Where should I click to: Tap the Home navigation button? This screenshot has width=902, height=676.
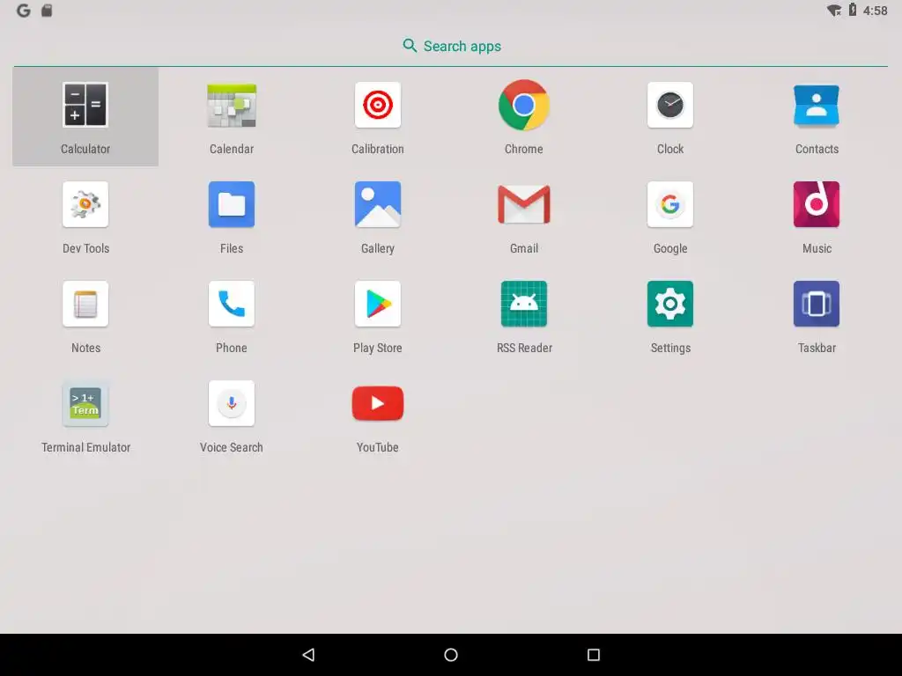coord(451,655)
